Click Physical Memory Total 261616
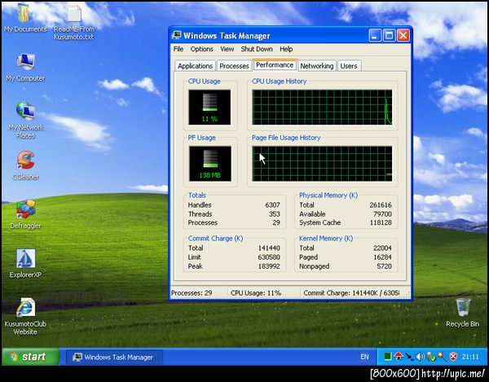Viewport: 489px width, 382px height. tap(381, 205)
